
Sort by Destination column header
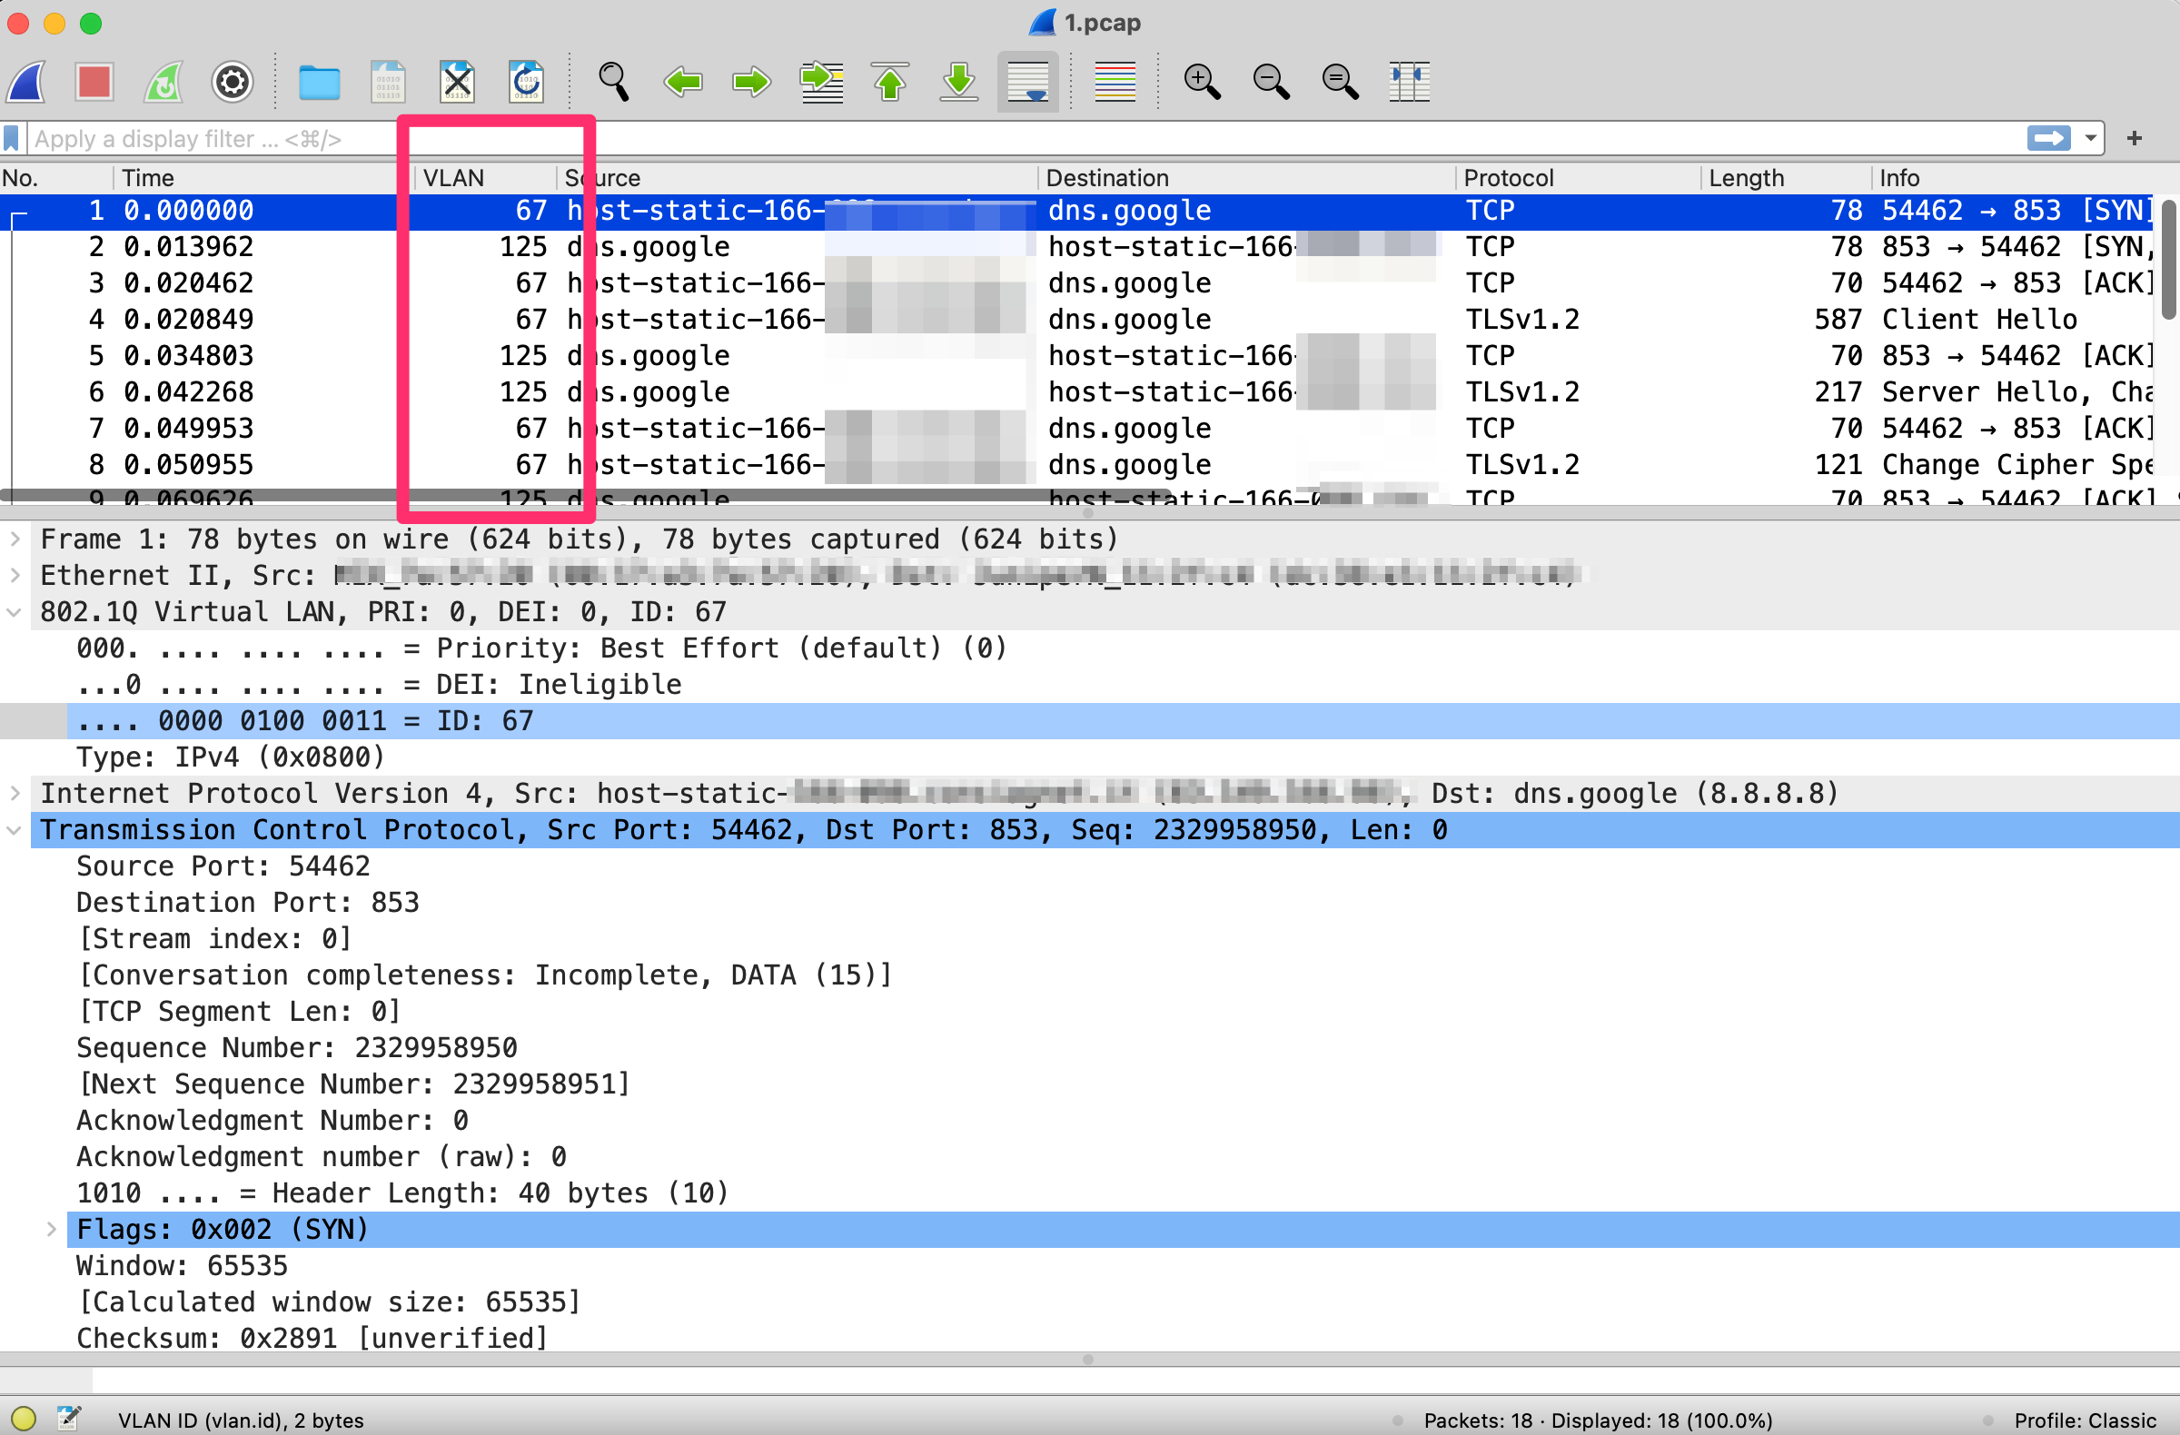[x=1246, y=178]
